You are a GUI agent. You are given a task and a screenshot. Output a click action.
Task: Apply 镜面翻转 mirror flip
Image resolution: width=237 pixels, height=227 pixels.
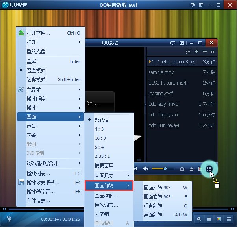[163, 215]
